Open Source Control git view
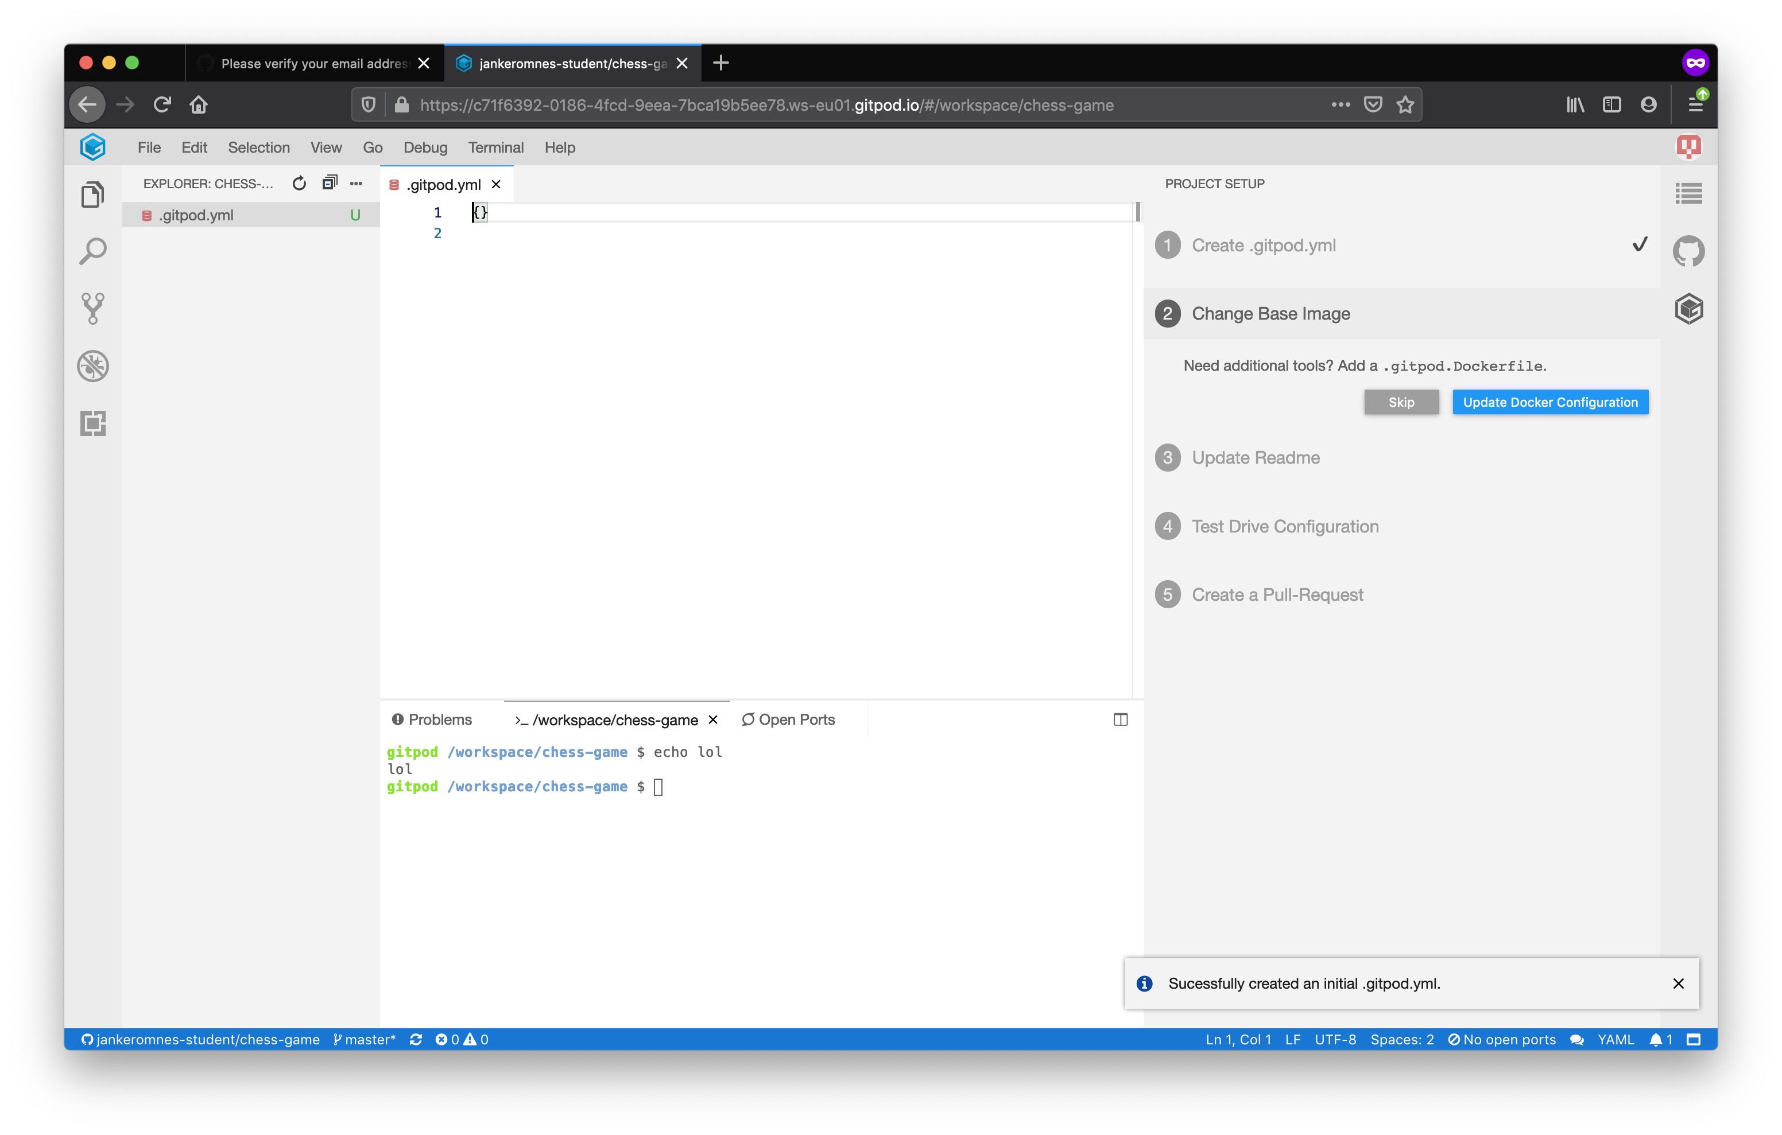The width and height of the screenshot is (1782, 1135). pyautogui.click(x=92, y=309)
